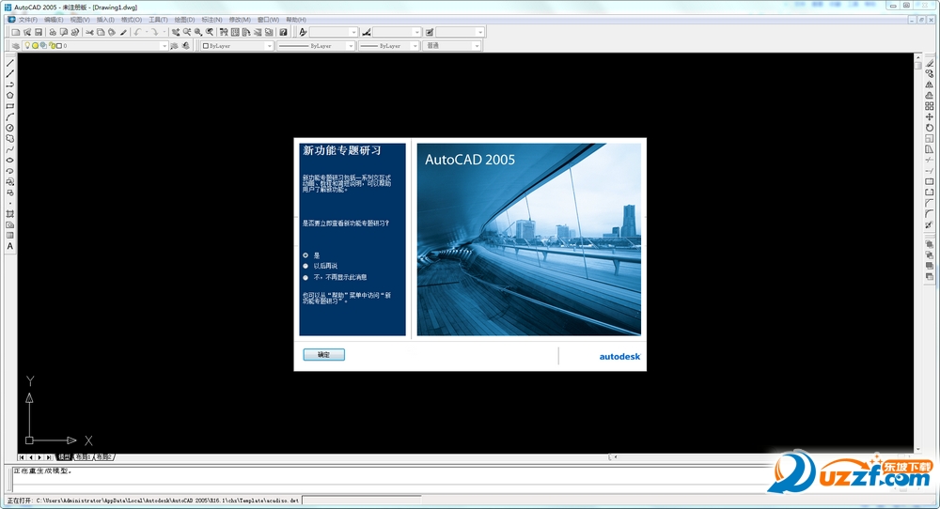Open the 修改(M) menu

tap(240, 20)
